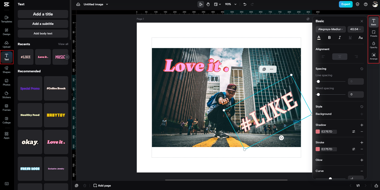Click the Shadow E2757D color swatch
The height and width of the screenshot is (190, 380).
[x=318, y=132]
